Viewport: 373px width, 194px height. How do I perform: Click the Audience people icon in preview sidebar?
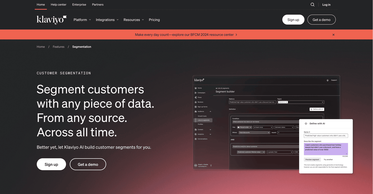(x=196, y=111)
